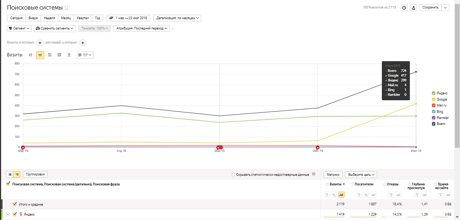
Task: Click the Сохранить button
Action: 431,8
